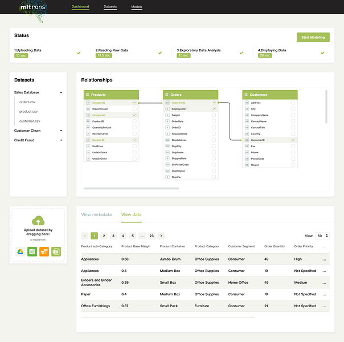Go to previous page of data

click(85, 236)
